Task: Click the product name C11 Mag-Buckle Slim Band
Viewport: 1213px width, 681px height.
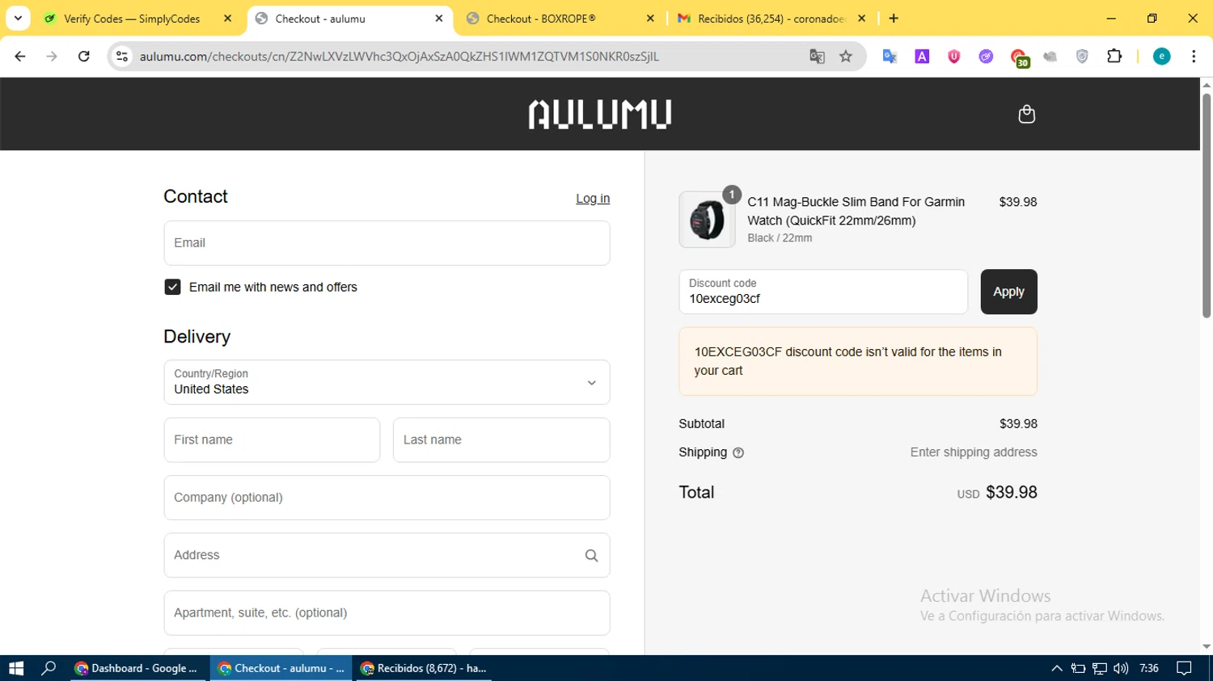Action: [x=856, y=211]
